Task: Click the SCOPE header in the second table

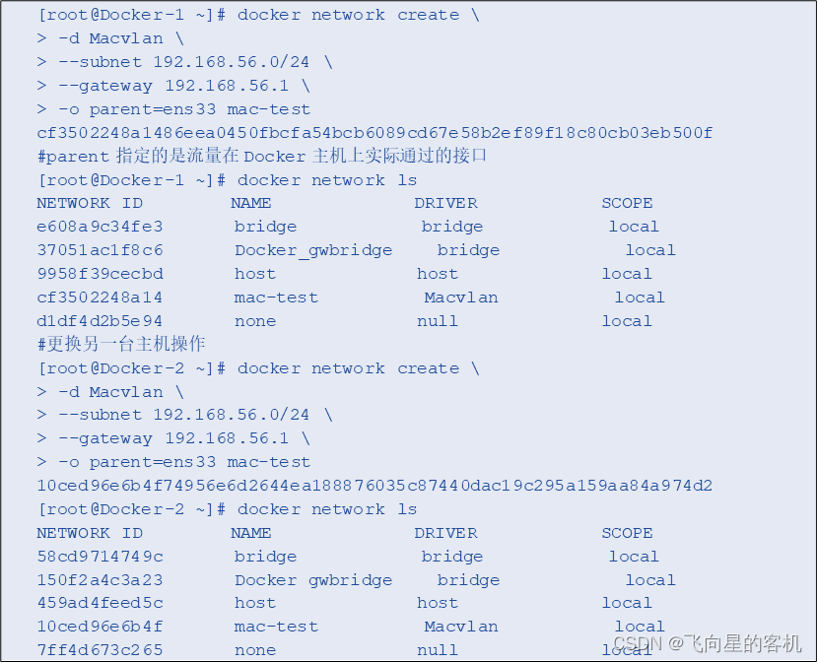Action: tap(627, 533)
